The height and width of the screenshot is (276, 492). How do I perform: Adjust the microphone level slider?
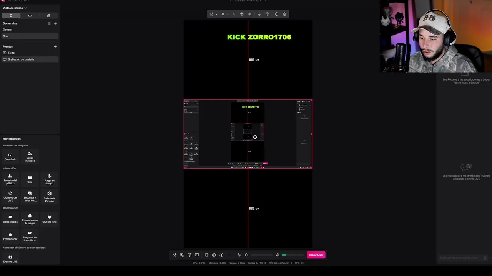pos(293,255)
